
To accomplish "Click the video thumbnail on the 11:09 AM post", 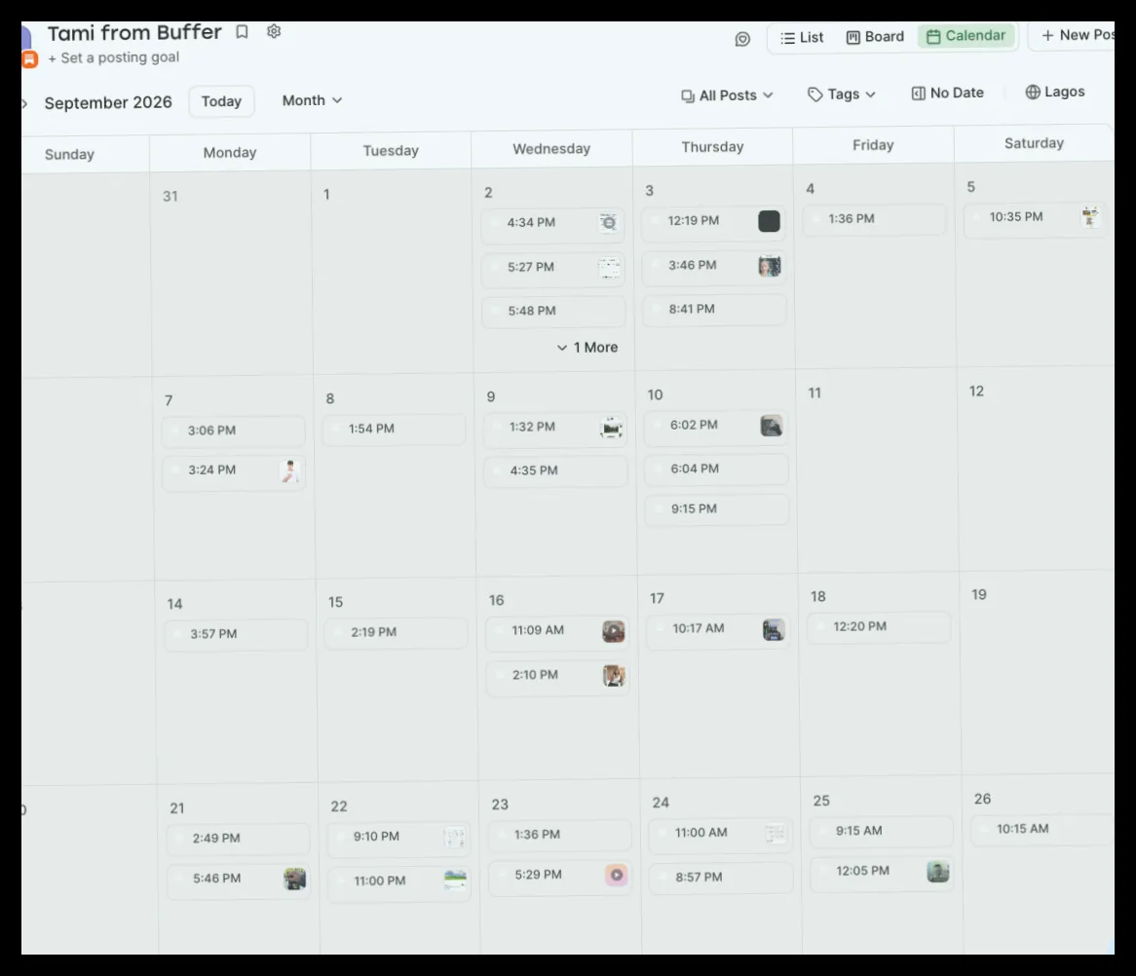I will click(613, 631).
